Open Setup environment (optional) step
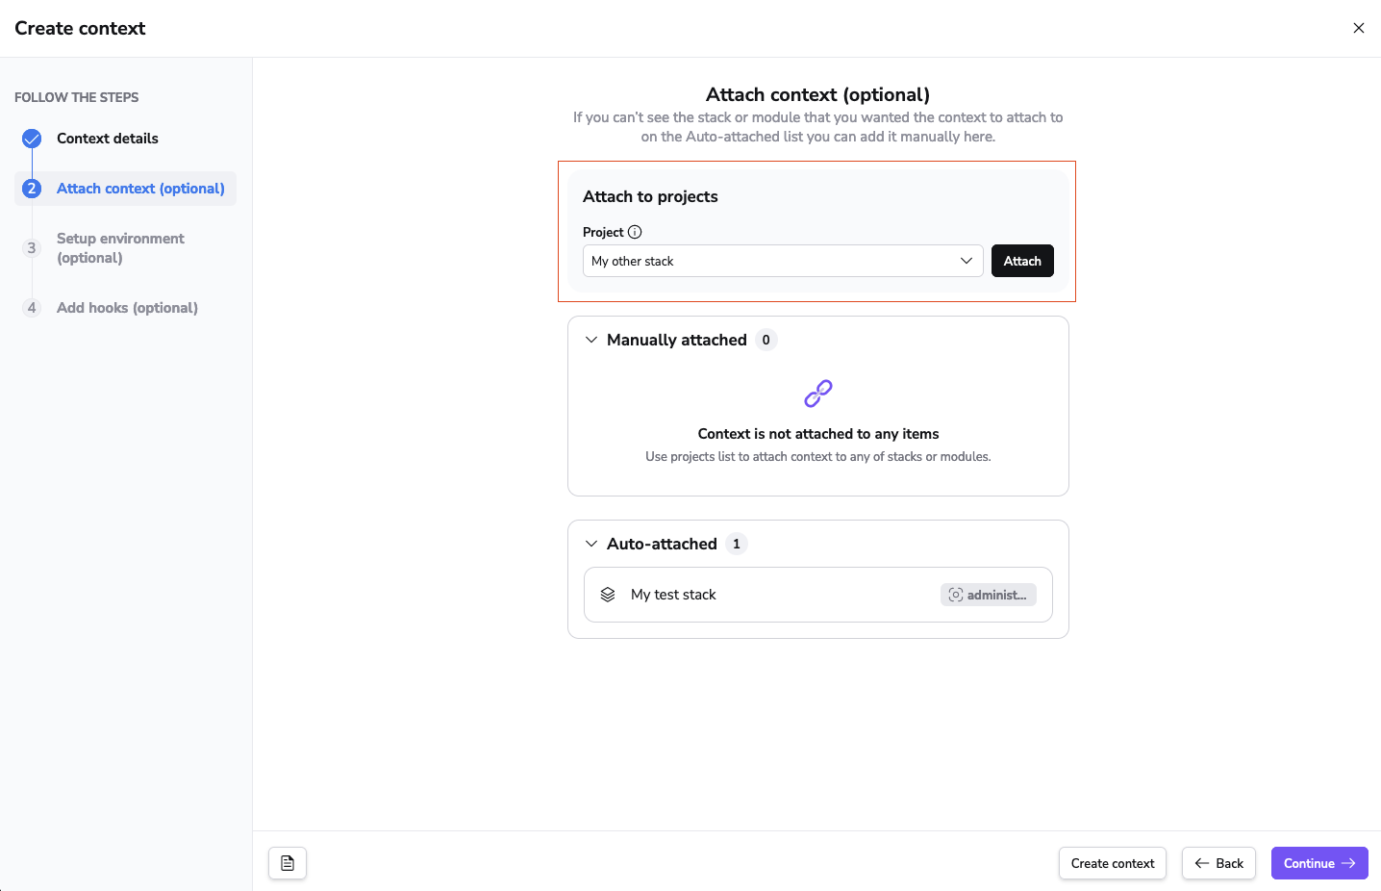Viewport: 1381px width, 891px height. [120, 248]
